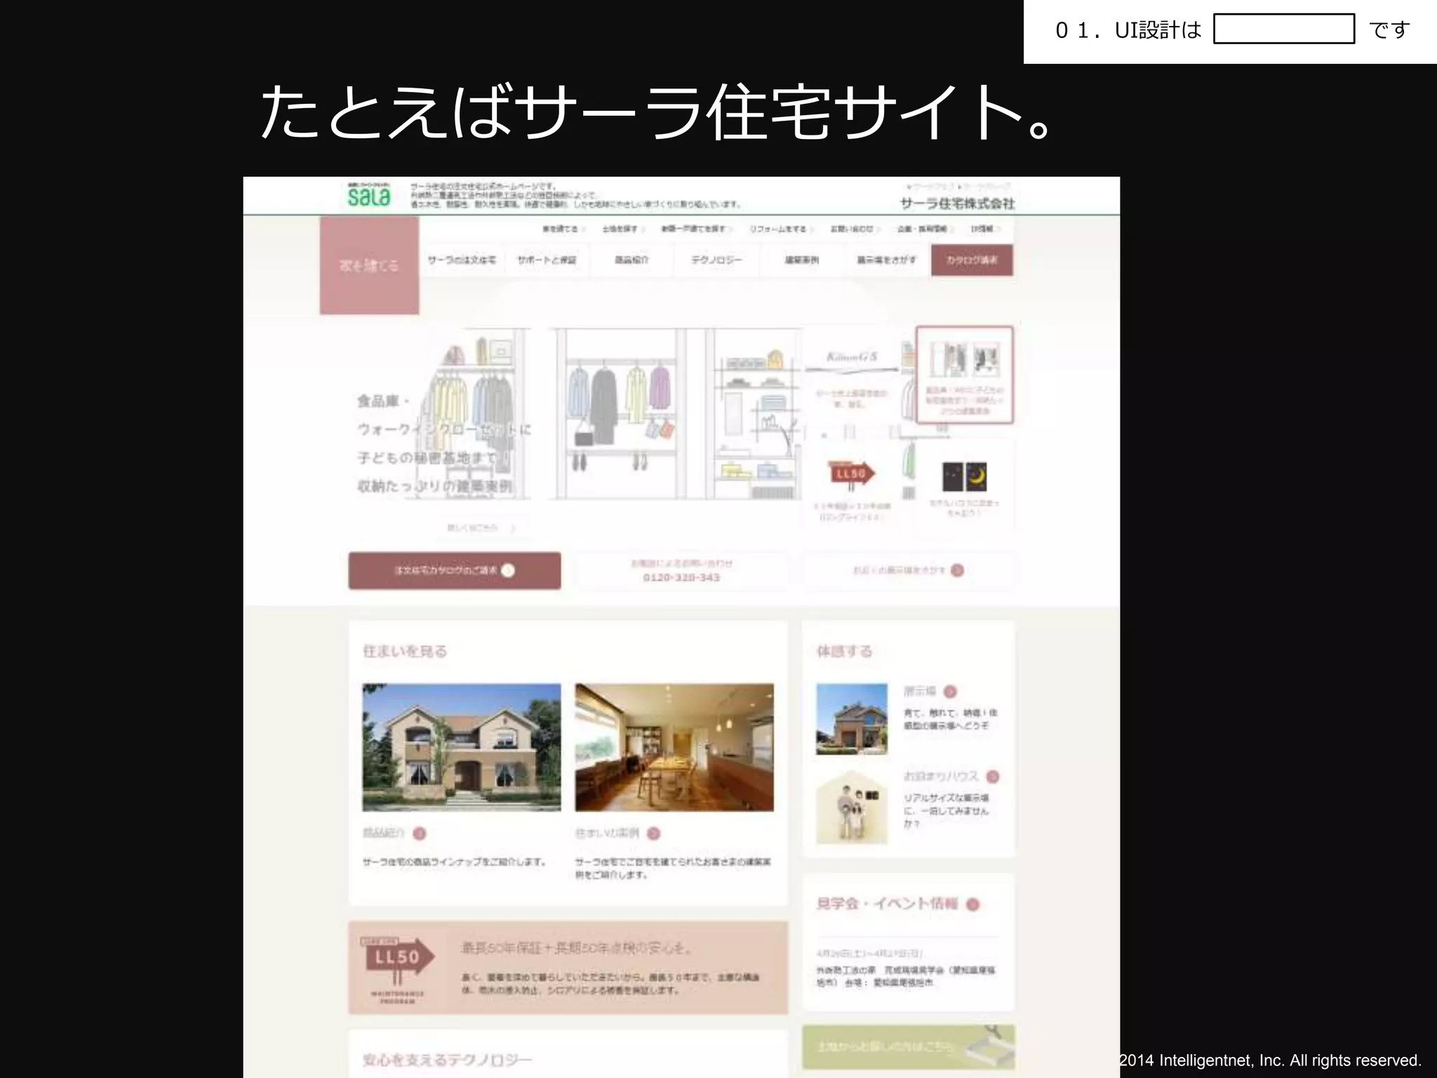
Task: Click arrow icon next to 住まいの実例
Action: [653, 833]
